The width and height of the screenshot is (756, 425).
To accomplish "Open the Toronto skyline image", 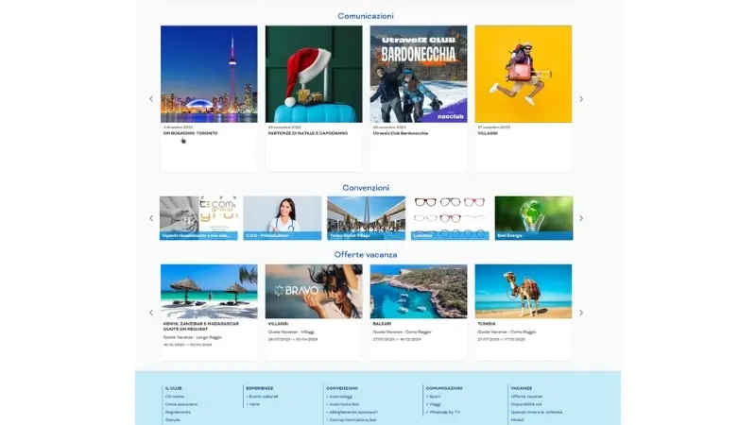I will click(x=209, y=74).
